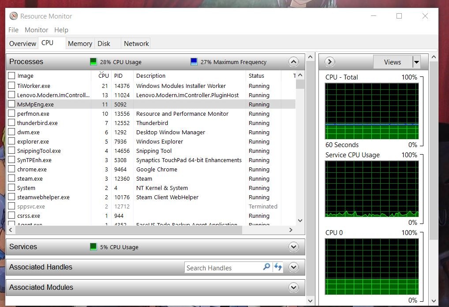449x307 pixels.
Task: Click left pane scroll up arrow
Action: [x=310, y=57]
